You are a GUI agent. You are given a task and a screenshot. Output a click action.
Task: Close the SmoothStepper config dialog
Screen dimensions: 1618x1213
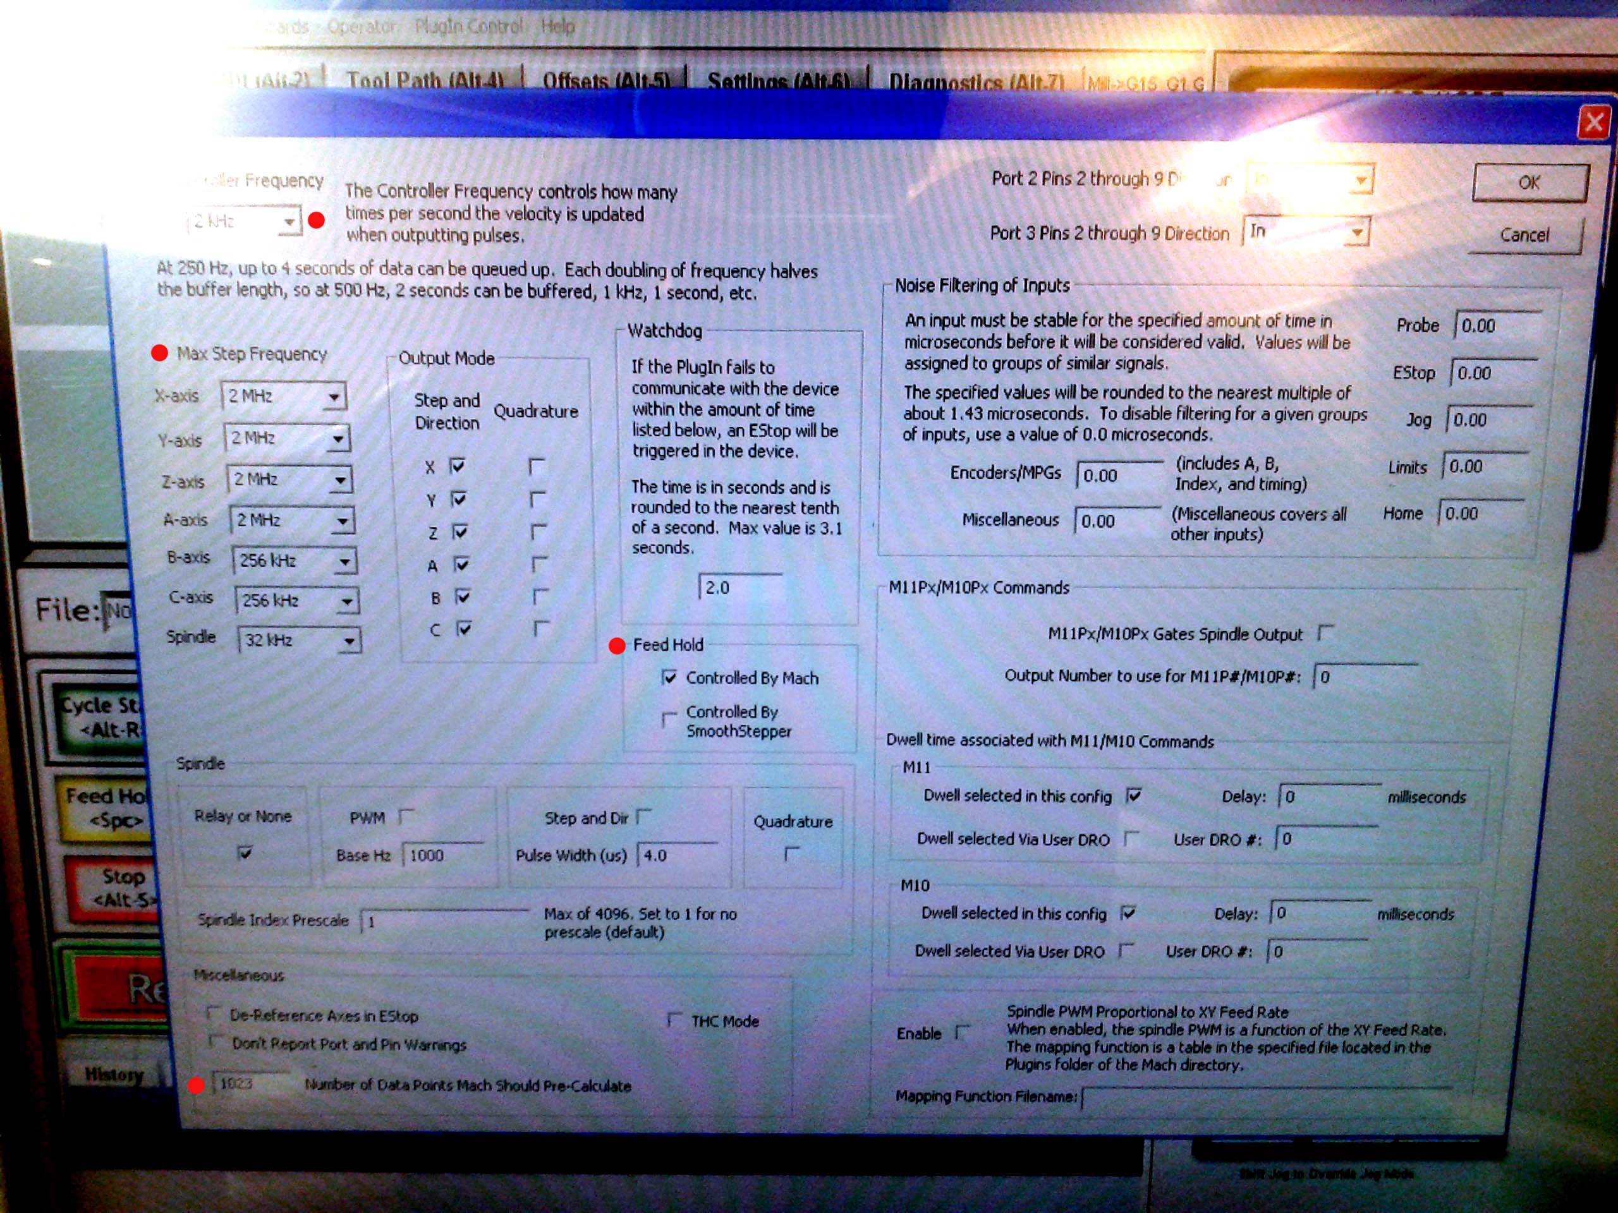click(x=1595, y=121)
